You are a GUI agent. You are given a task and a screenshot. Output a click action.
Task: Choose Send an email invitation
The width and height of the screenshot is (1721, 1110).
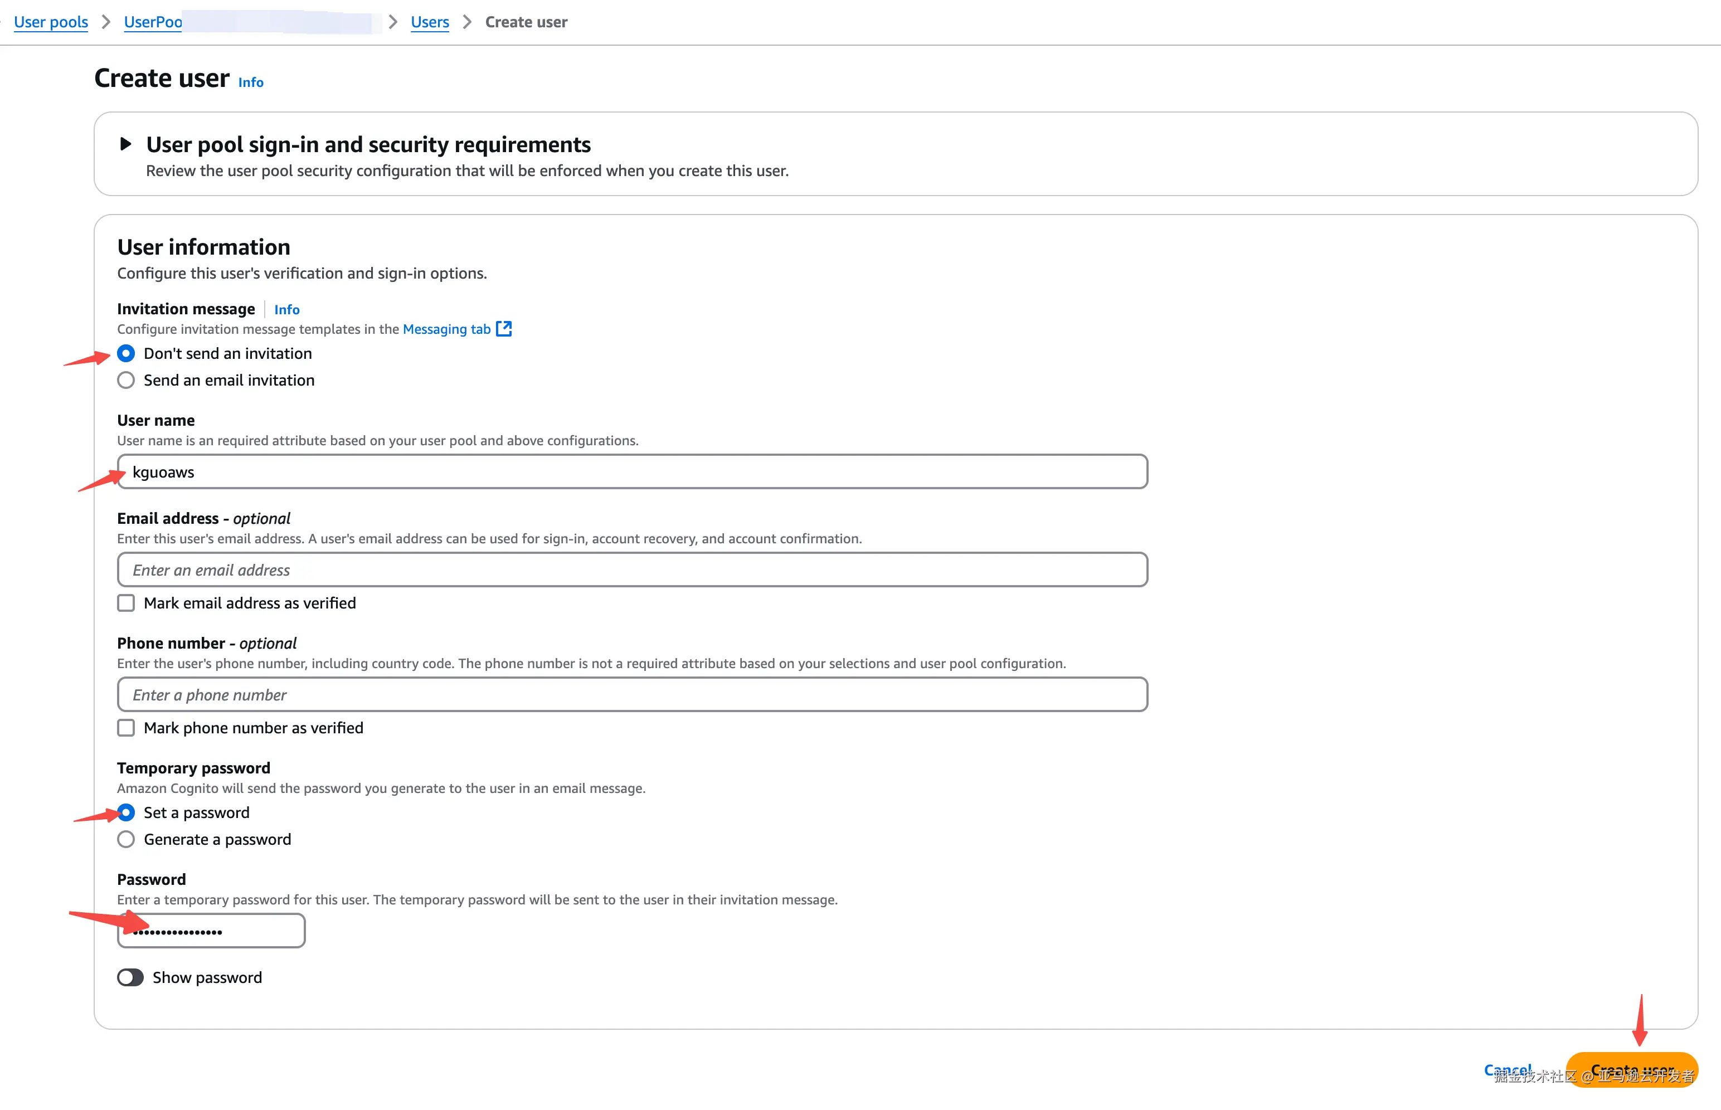pos(126,380)
